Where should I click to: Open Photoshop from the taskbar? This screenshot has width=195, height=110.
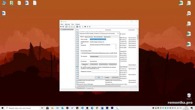click(x=107, y=108)
